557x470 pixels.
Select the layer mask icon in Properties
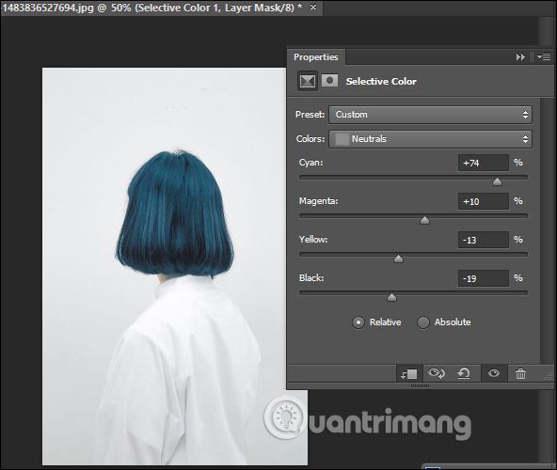(329, 81)
